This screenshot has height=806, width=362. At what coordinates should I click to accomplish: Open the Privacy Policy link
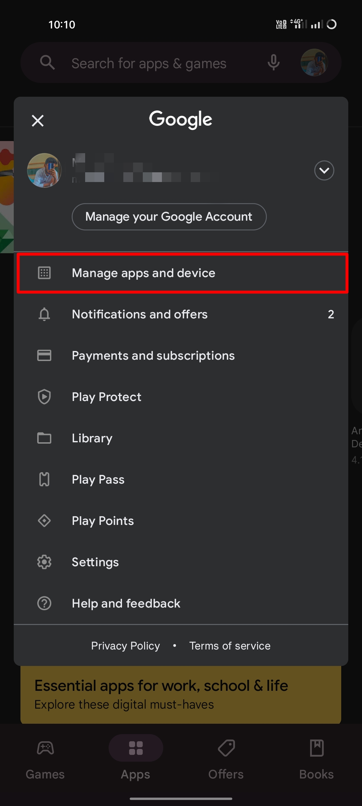click(125, 645)
